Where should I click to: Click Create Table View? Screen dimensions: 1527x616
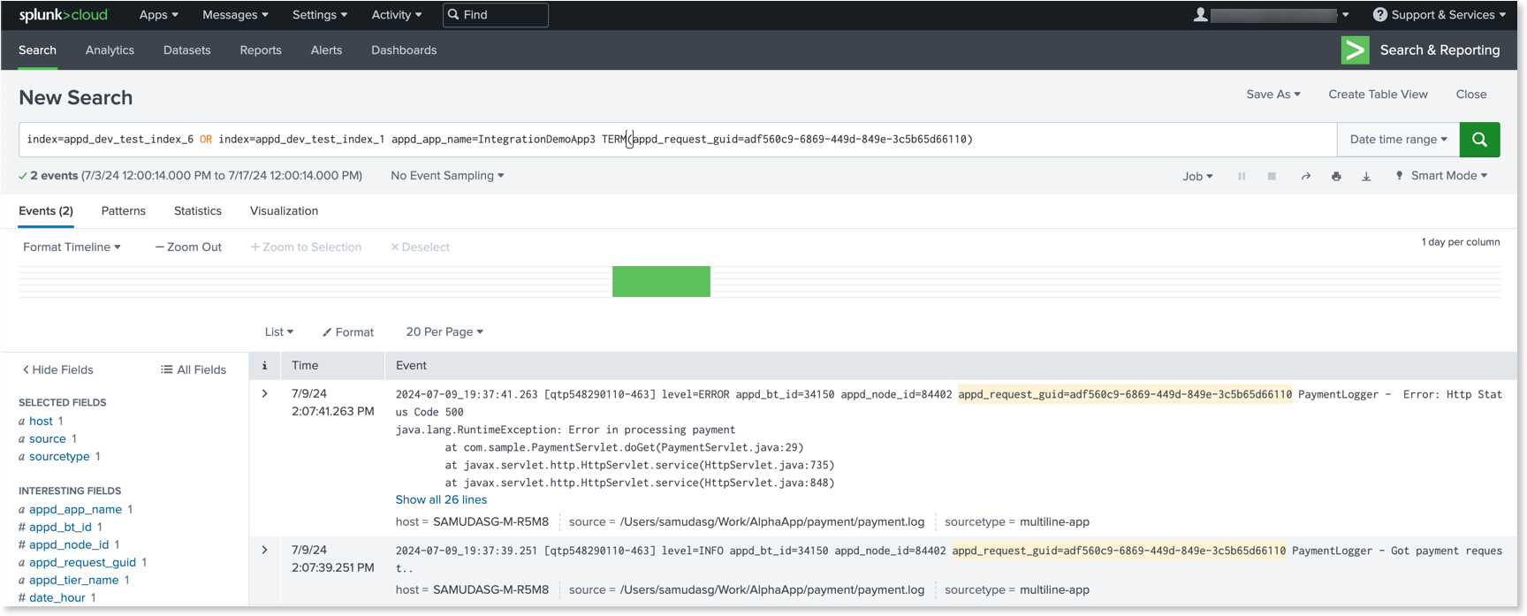[1378, 95]
